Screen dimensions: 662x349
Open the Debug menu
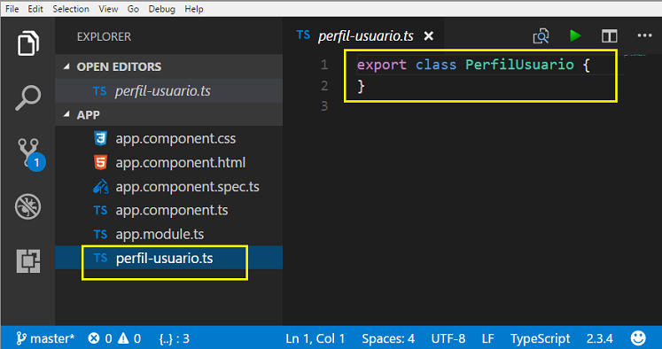(x=161, y=9)
